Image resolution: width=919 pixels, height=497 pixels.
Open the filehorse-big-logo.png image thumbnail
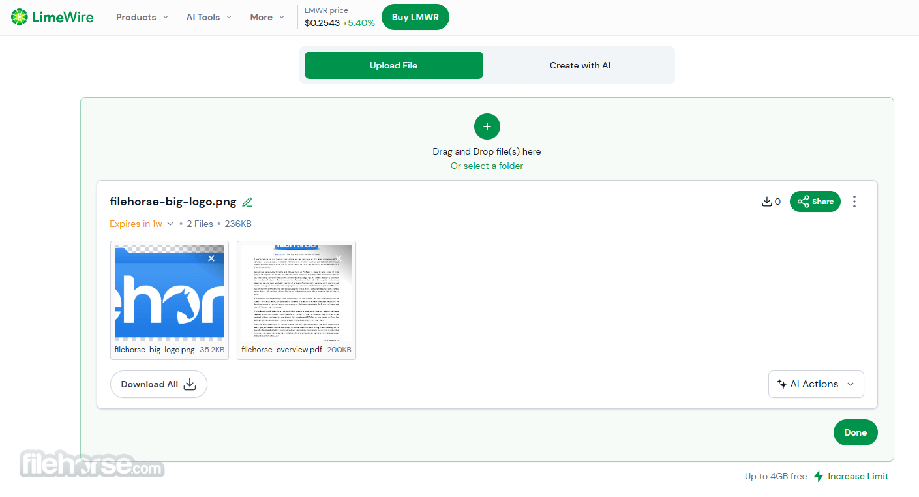coord(170,294)
